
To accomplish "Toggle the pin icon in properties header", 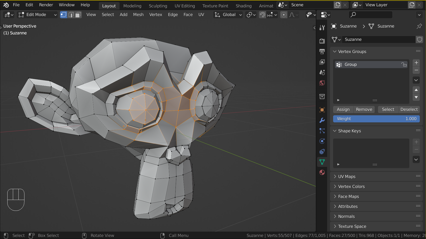I will click(419, 26).
